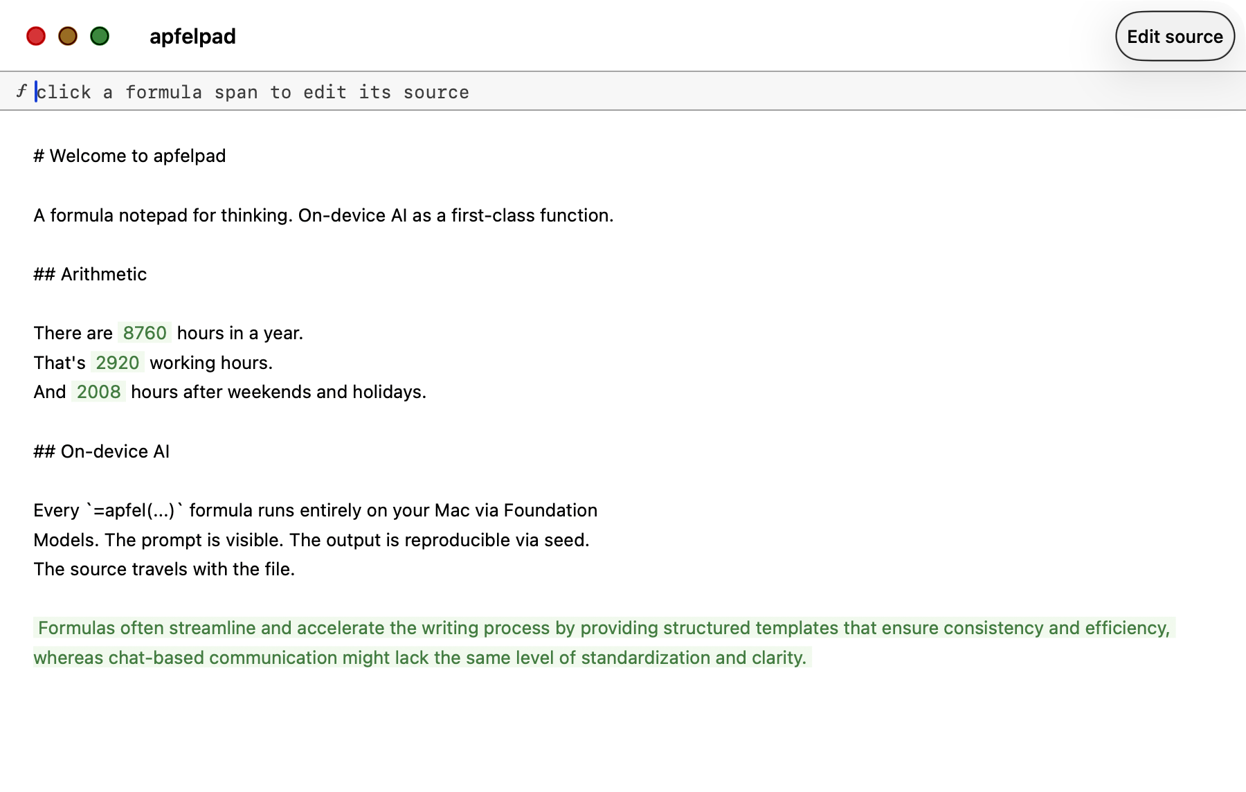Click "The source travels with the file." line
This screenshot has height=792, width=1246.
(164, 569)
